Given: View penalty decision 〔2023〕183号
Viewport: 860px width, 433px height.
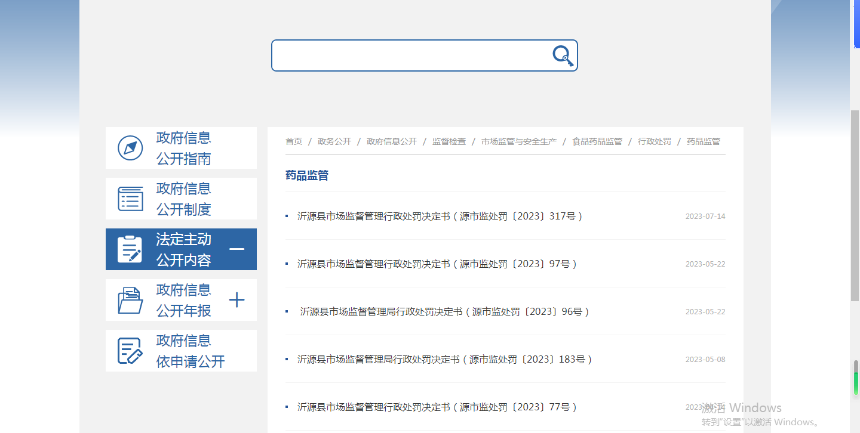Looking at the screenshot, I should (444, 360).
